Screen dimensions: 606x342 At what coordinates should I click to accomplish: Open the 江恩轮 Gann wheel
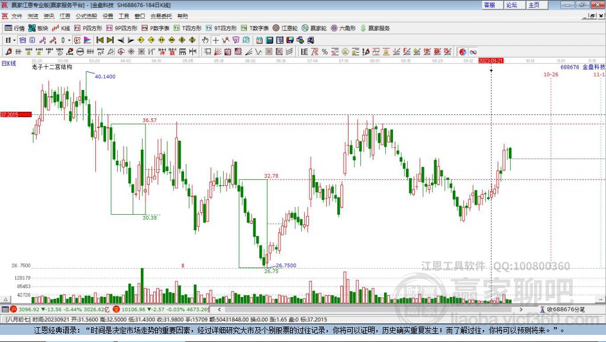pyautogui.click(x=285, y=28)
